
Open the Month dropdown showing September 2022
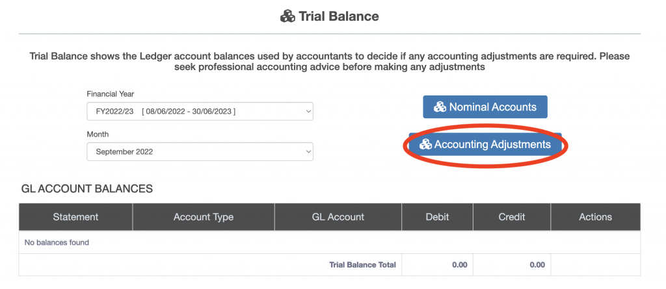(x=200, y=151)
